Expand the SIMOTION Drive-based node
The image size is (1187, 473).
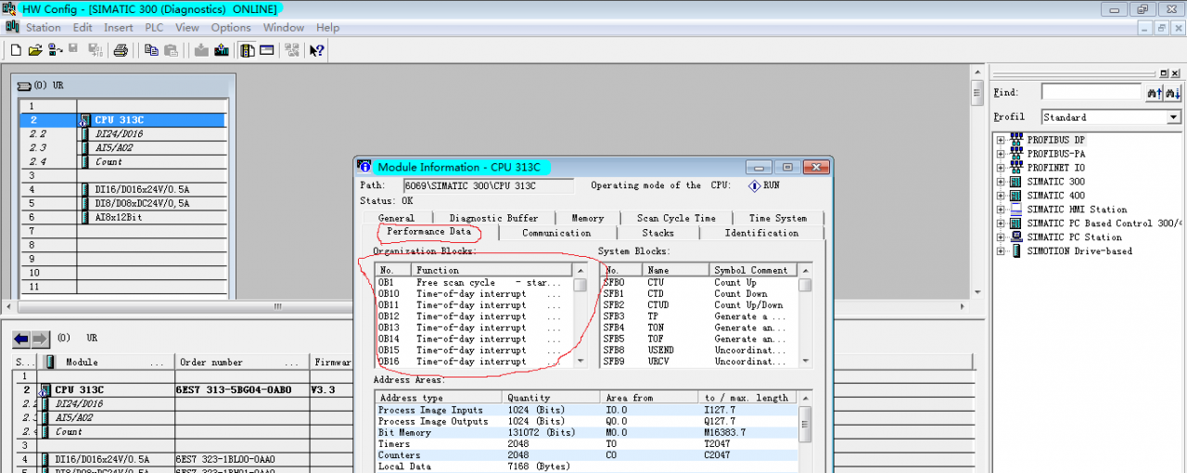click(x=1001, y=251)
